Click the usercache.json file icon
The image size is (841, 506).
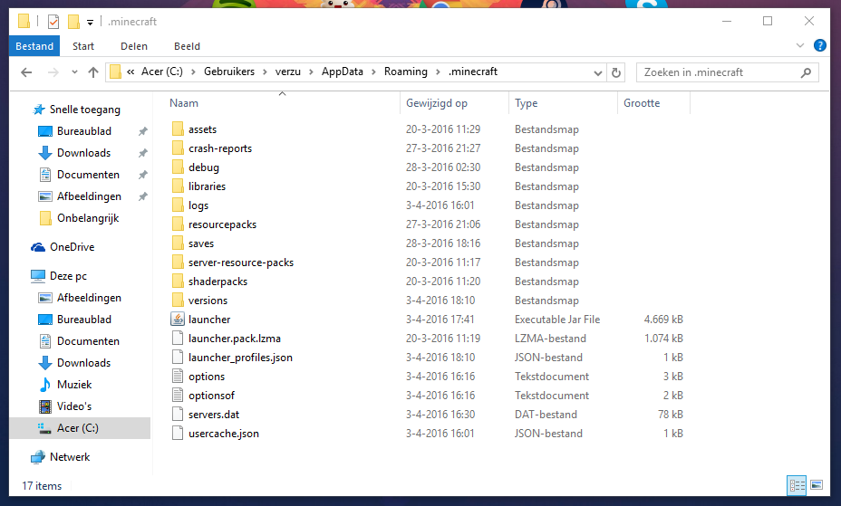pyautogui.click(x=178, y=434)
